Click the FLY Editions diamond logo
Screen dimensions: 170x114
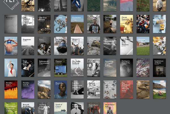(11, 4)
